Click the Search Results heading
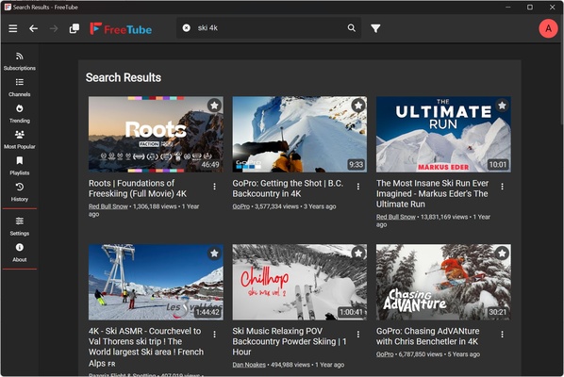Image resolution: width=564 pixels, height=377 pixels. click(124, 77)
